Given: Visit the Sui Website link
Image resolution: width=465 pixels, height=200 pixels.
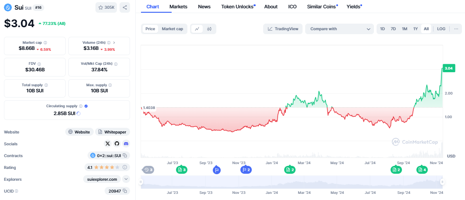Looking at the screenshot, I should [80, 132].
